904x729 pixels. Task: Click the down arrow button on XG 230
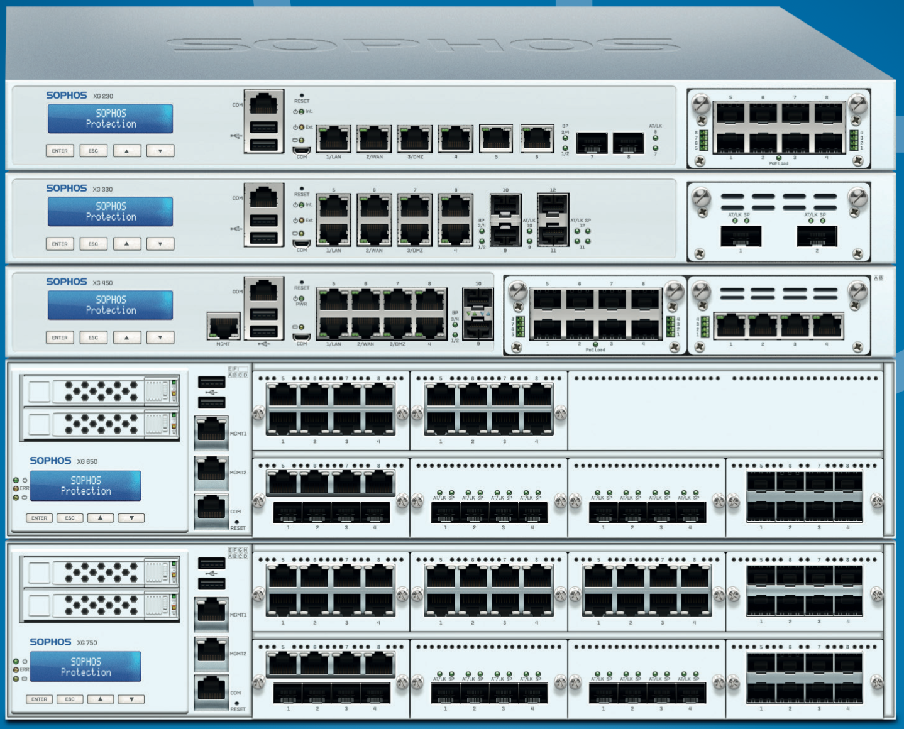(160, 151)
